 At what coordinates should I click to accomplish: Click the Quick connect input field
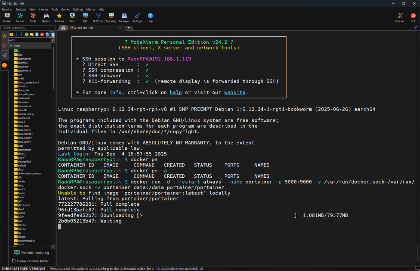coord(28,28)
